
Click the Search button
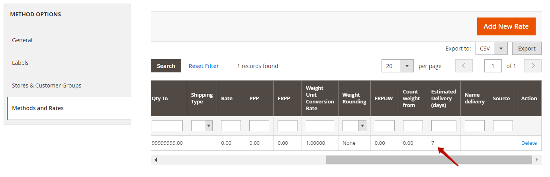pos(166,66)
